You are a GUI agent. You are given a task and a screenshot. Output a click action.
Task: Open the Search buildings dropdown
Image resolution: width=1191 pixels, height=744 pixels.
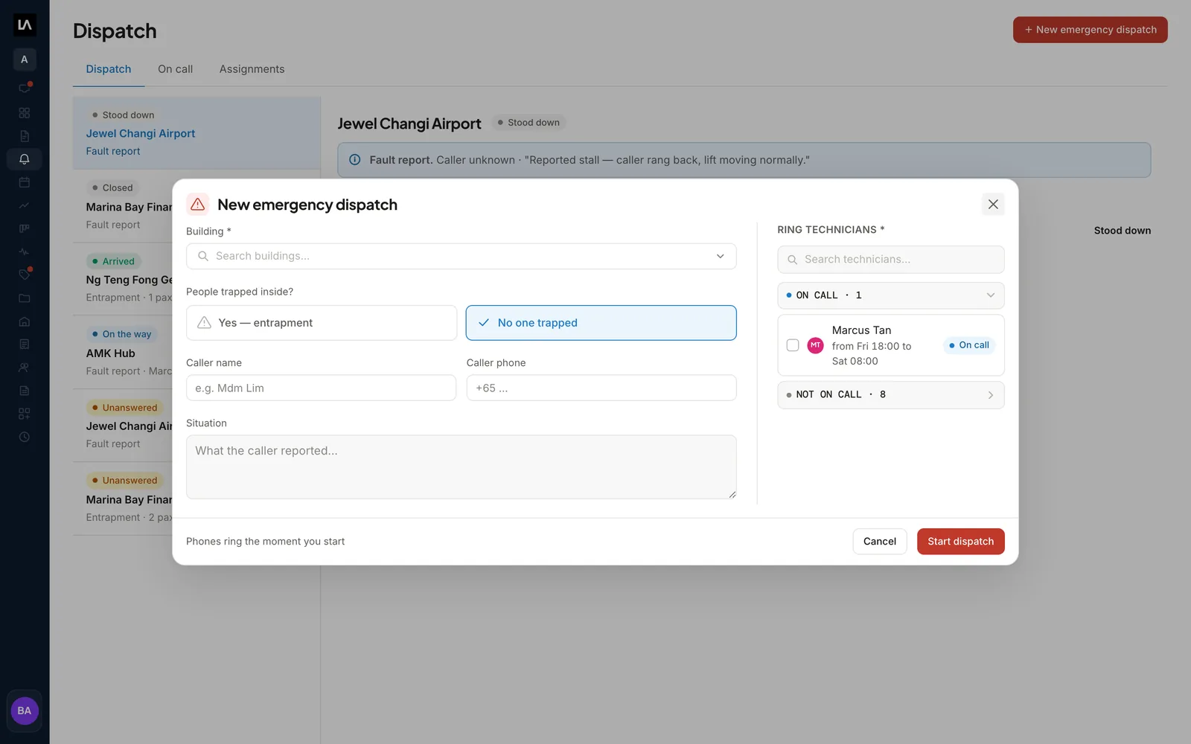click(462, 256)
